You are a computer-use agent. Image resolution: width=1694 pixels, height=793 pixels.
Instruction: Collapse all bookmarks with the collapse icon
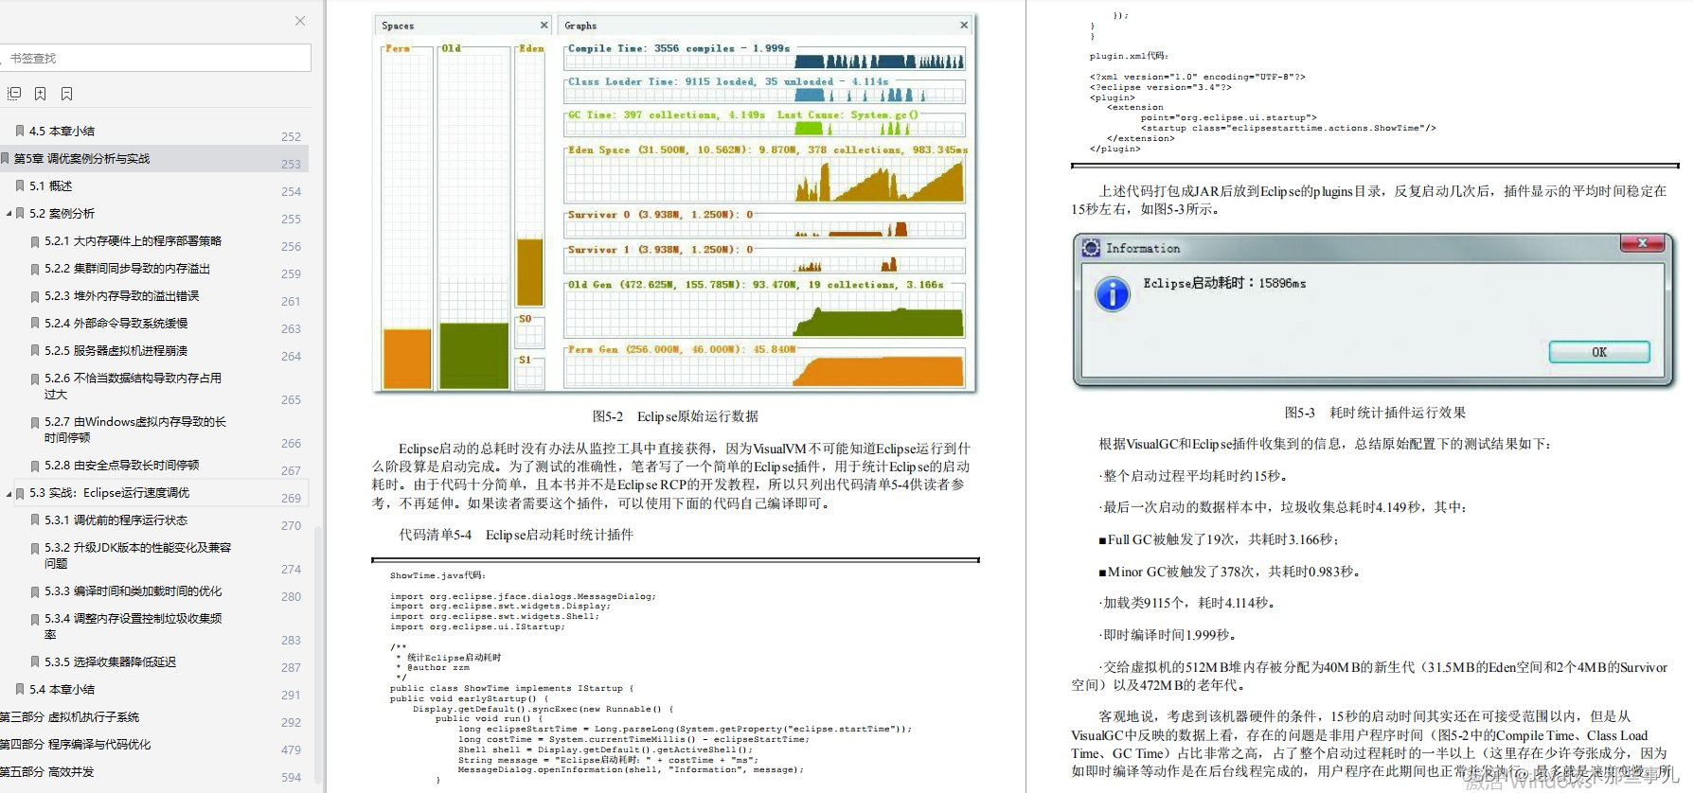[x=14, y=94]
